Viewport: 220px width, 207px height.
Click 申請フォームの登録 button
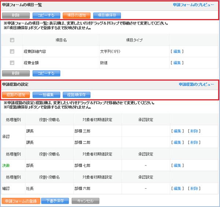[x=21, y=201]
